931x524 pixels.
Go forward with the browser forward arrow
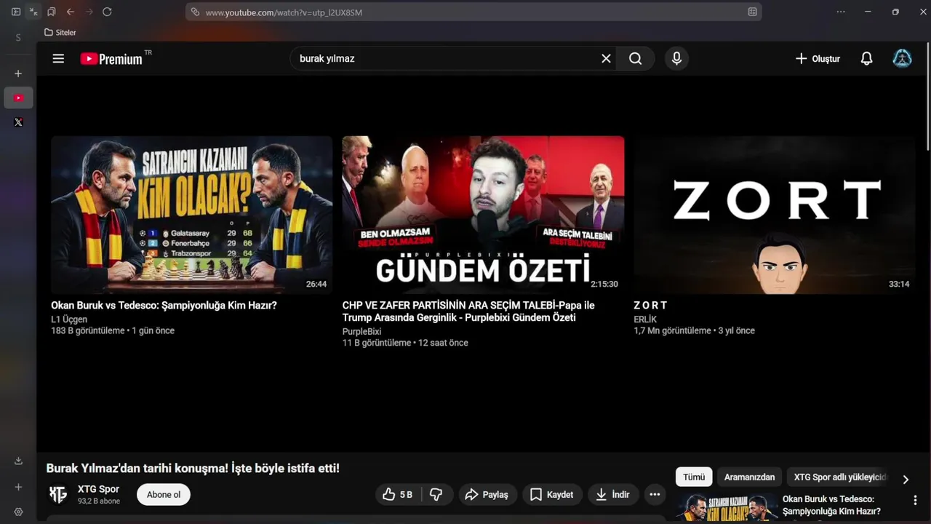pos(89,12)
